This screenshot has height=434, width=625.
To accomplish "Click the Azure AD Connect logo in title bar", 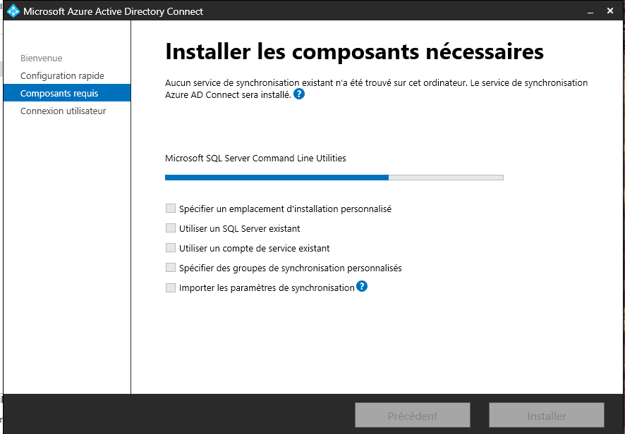I will pos(13,11).
